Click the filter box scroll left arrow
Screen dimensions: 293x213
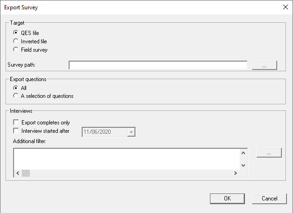(x=18, y=173)
